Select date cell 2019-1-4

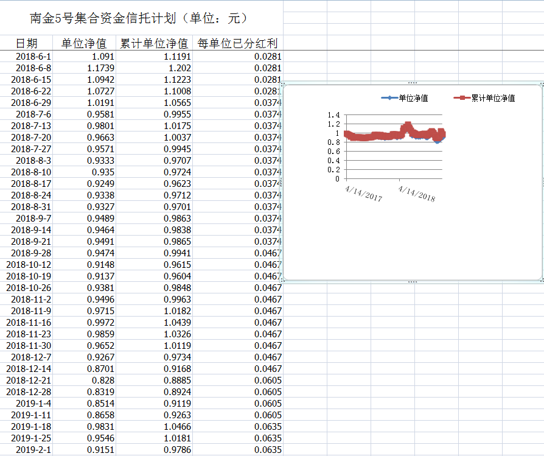tap(26, 403)
